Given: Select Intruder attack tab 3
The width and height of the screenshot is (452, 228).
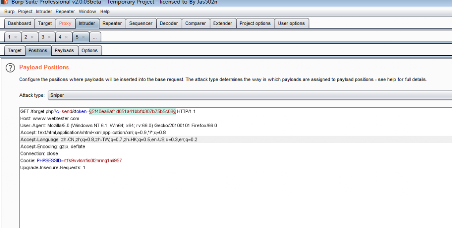Looking at the screenshot, I should 43,37.
